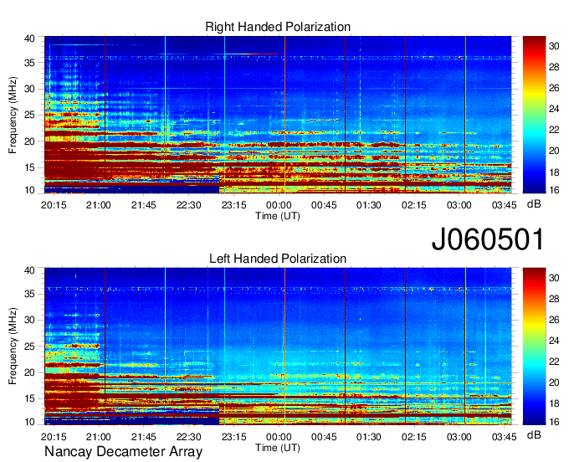The height and width of the screenshot is (462, 569).
Task: Click the 20 MHz tick on the bottom plot
Action: 29,373
